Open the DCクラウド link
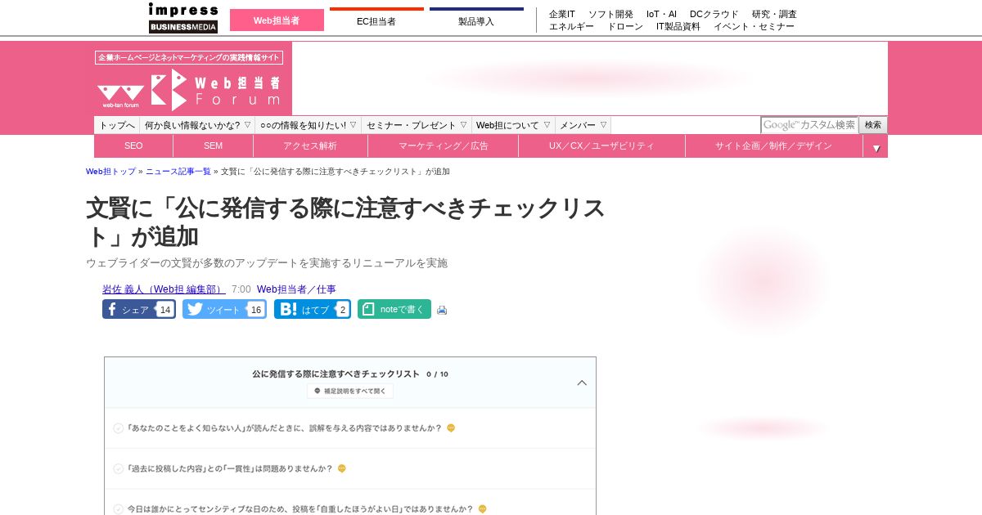Screen dimensions: 982x515 pyautogui.click(x=714, y=14)
